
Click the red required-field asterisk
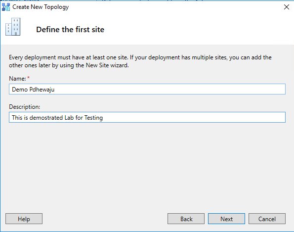(x=28, y=78)
